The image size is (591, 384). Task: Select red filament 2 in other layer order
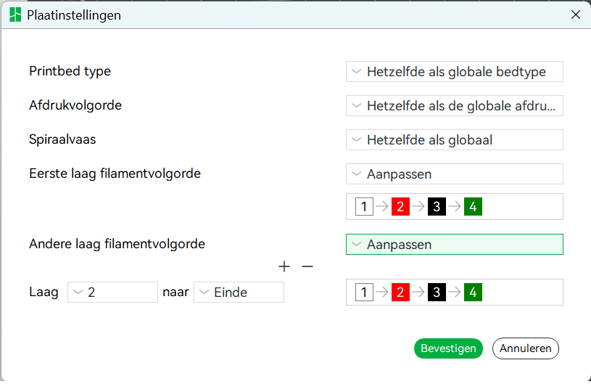tap(400, 293)
